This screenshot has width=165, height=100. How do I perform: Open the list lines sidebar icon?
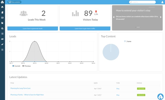pyautogui.click(x=2, y=34)
